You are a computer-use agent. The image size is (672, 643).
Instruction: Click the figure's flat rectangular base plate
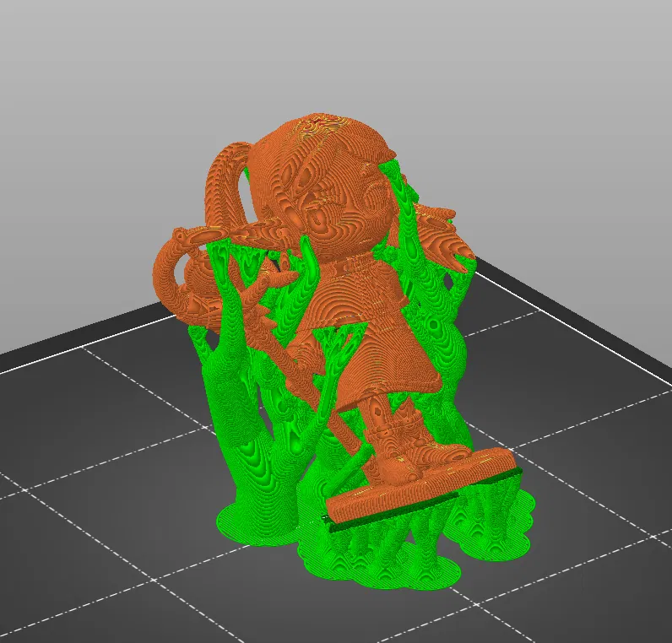[422, 486]
